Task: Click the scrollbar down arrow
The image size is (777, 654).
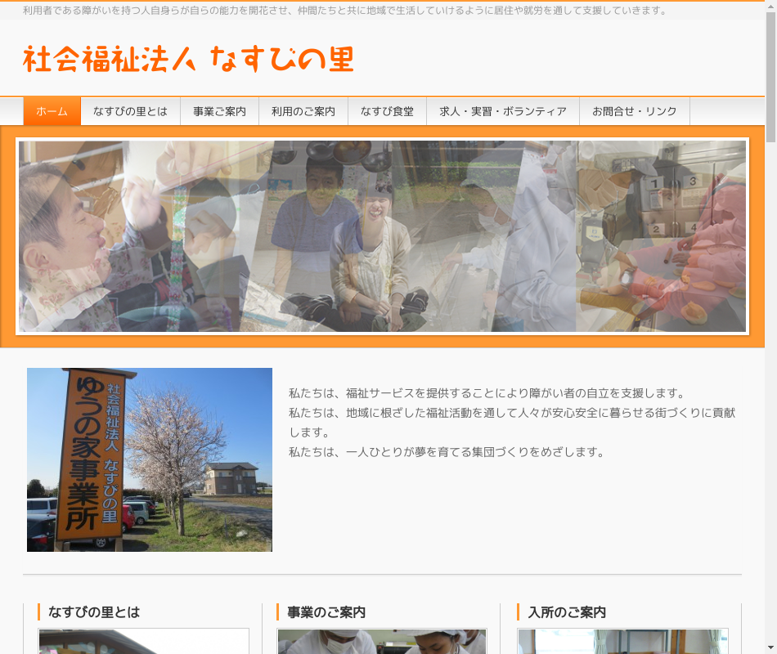Action: coord(770,648)
